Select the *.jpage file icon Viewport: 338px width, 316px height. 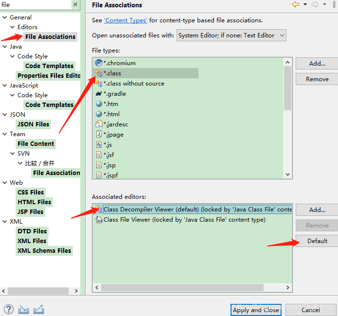click(99, 134)
